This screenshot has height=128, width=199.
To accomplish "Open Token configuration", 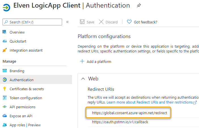I will (26, 98).
